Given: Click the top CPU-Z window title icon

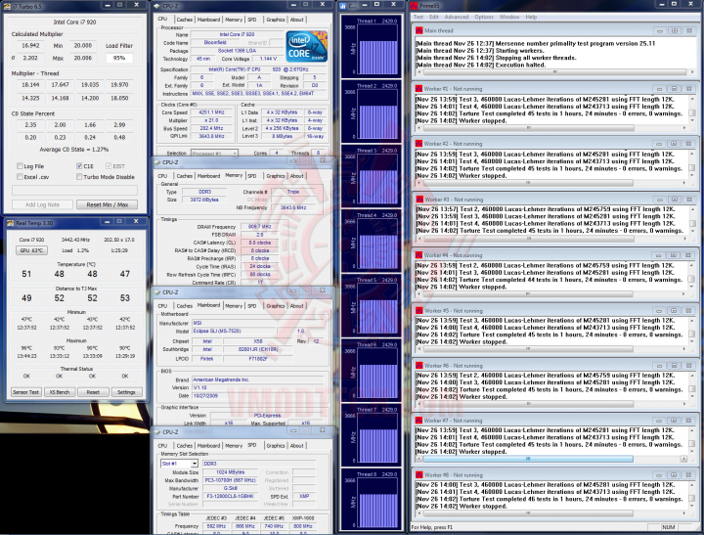Looking at the screenshot, I should point(156,6).
